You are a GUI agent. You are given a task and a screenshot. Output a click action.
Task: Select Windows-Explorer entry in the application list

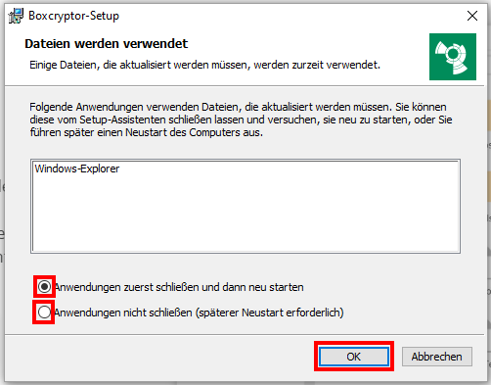[x=77, y=168]
